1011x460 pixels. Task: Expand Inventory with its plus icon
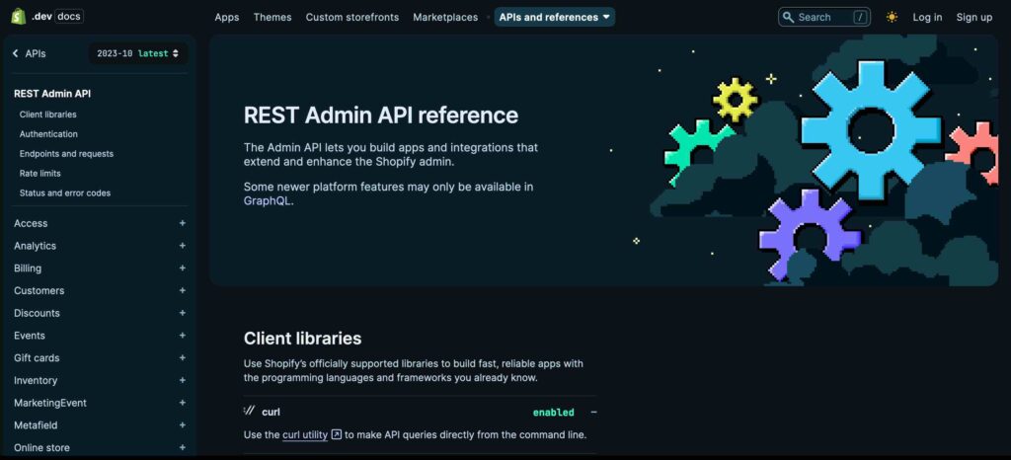click(x=183, y=380)
